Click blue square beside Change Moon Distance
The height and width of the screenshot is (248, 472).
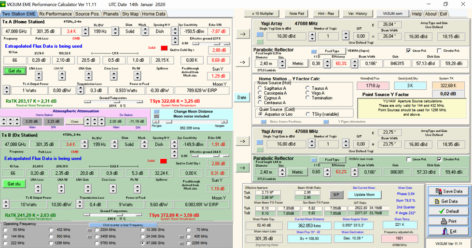point(156,111)
